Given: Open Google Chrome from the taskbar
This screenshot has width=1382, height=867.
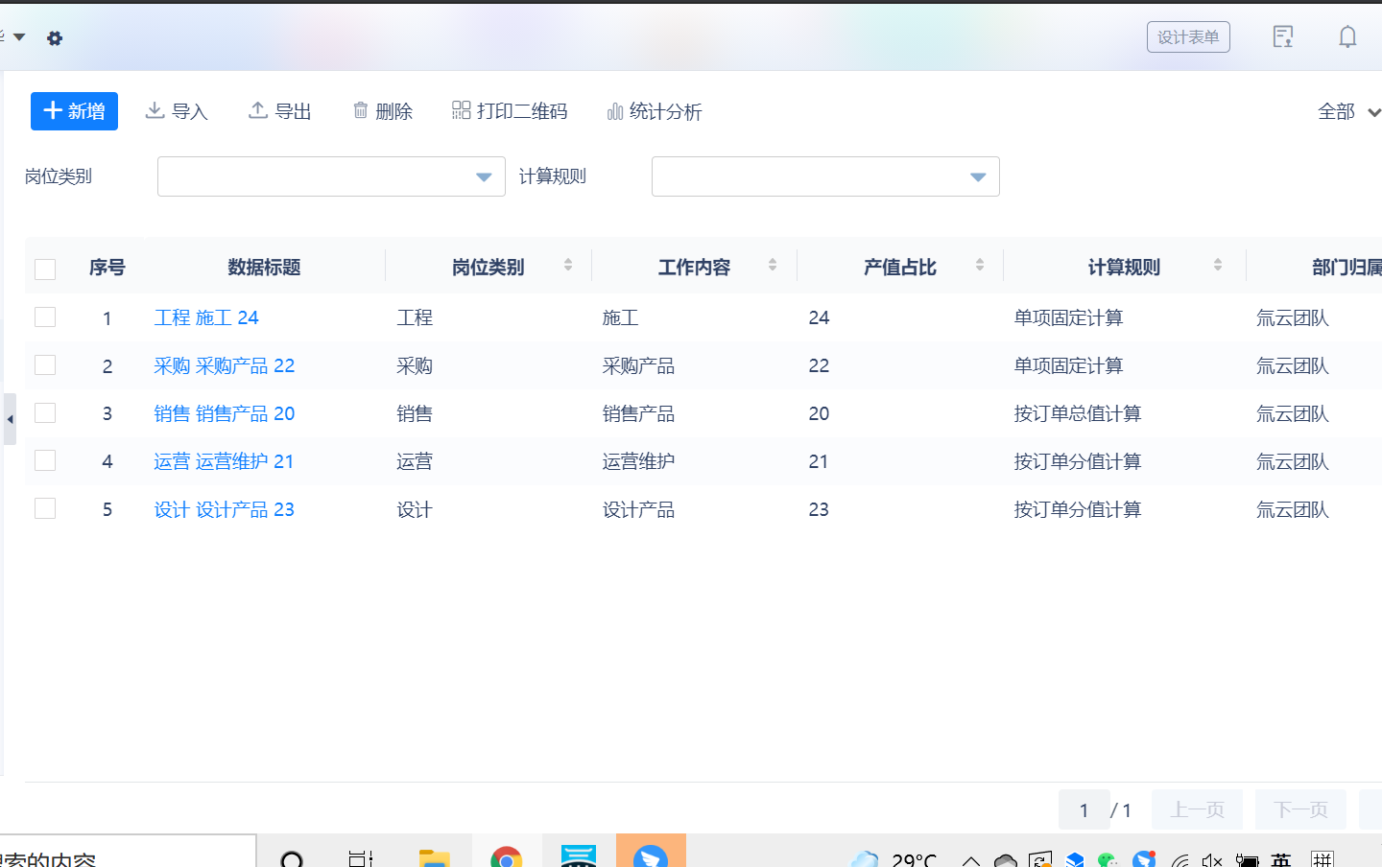Looking at the screenshot, I should 506,857.
